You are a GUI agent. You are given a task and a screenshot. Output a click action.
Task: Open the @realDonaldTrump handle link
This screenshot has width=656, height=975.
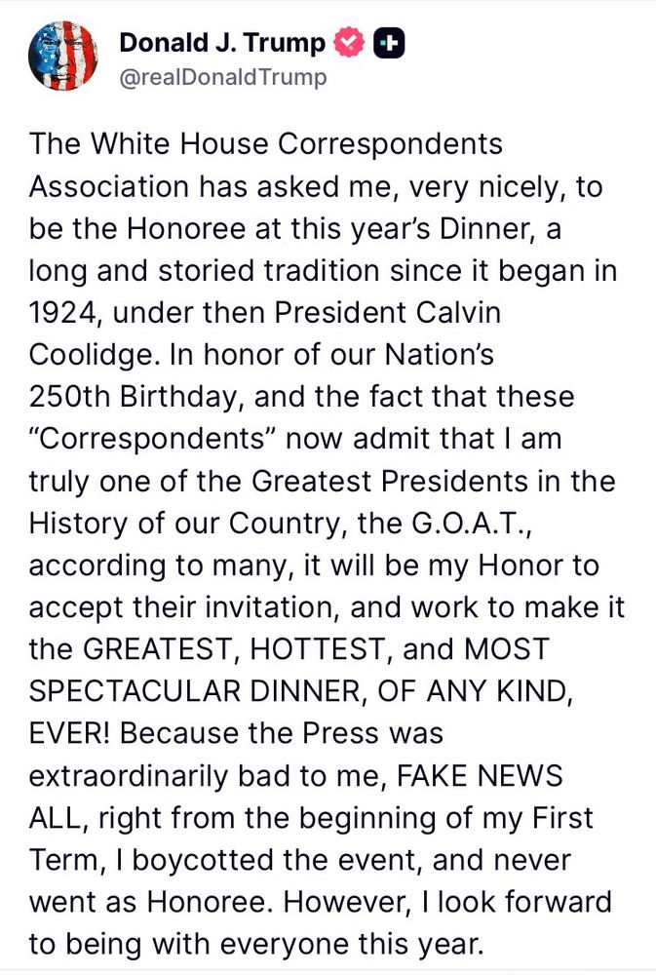[x=222, y=77]
